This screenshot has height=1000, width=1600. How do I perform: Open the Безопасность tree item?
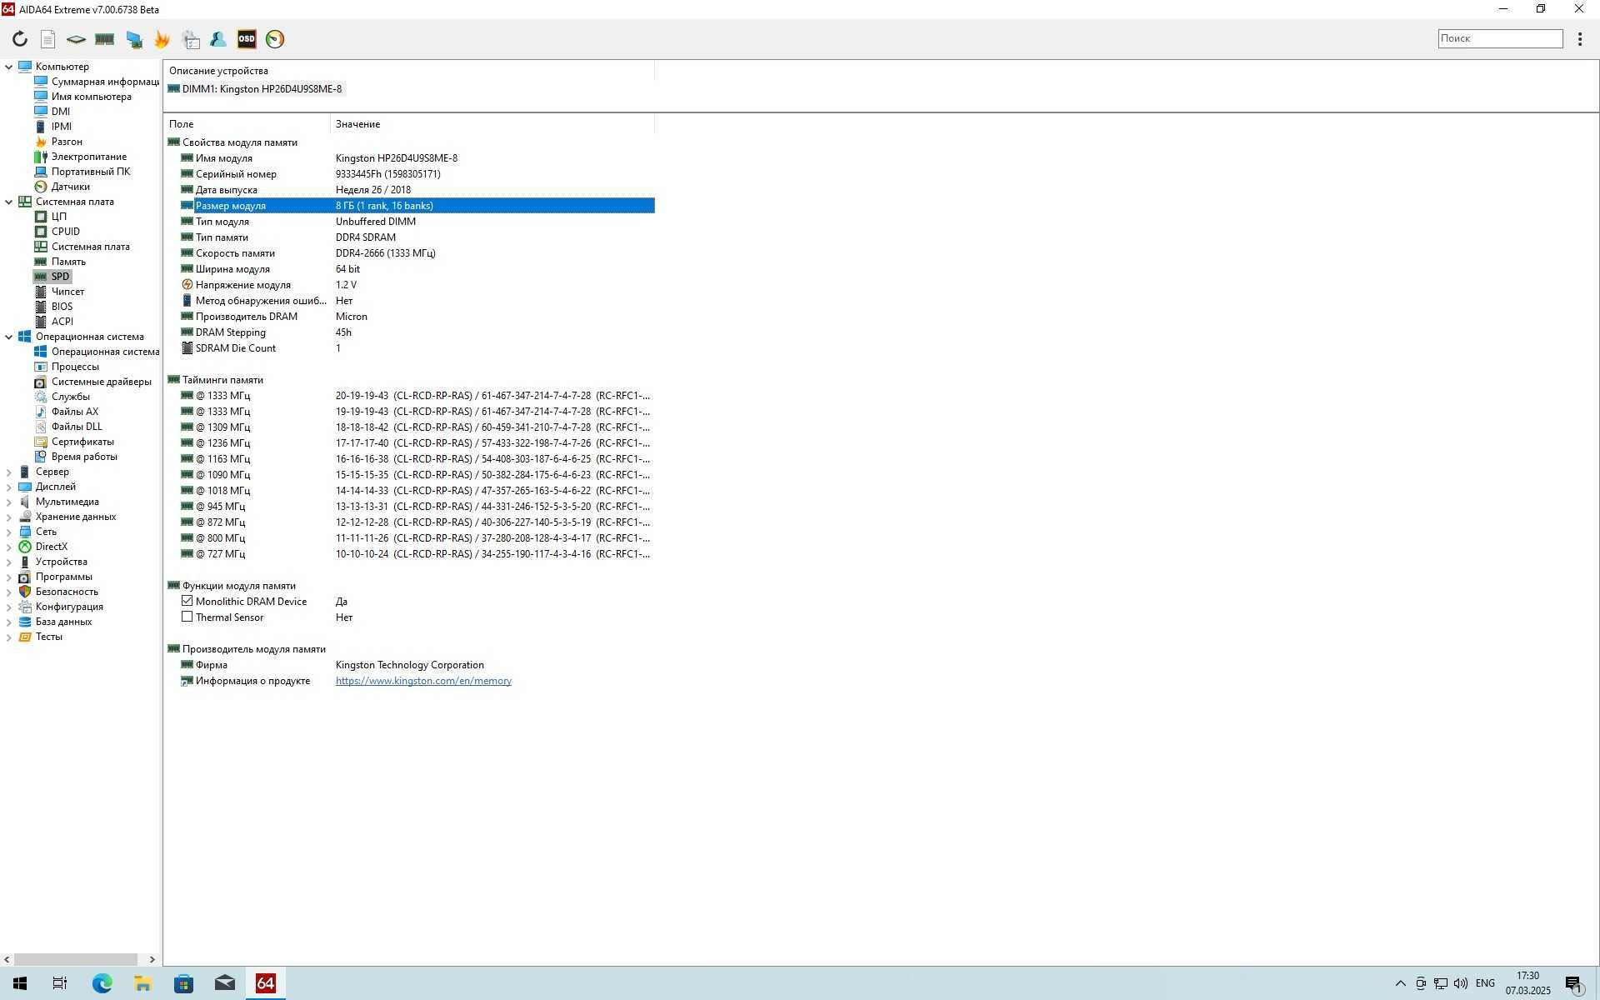(67, 592)
